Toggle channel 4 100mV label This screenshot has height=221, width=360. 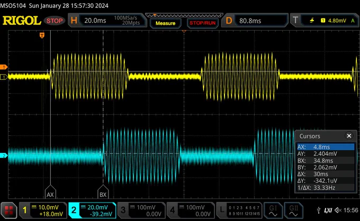(x=195, y=207)
